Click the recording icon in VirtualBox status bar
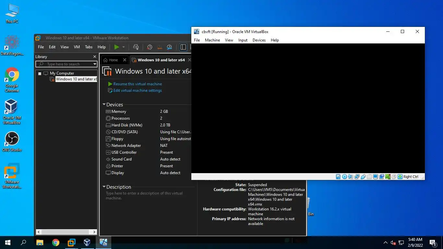 [x=381, y=177]
